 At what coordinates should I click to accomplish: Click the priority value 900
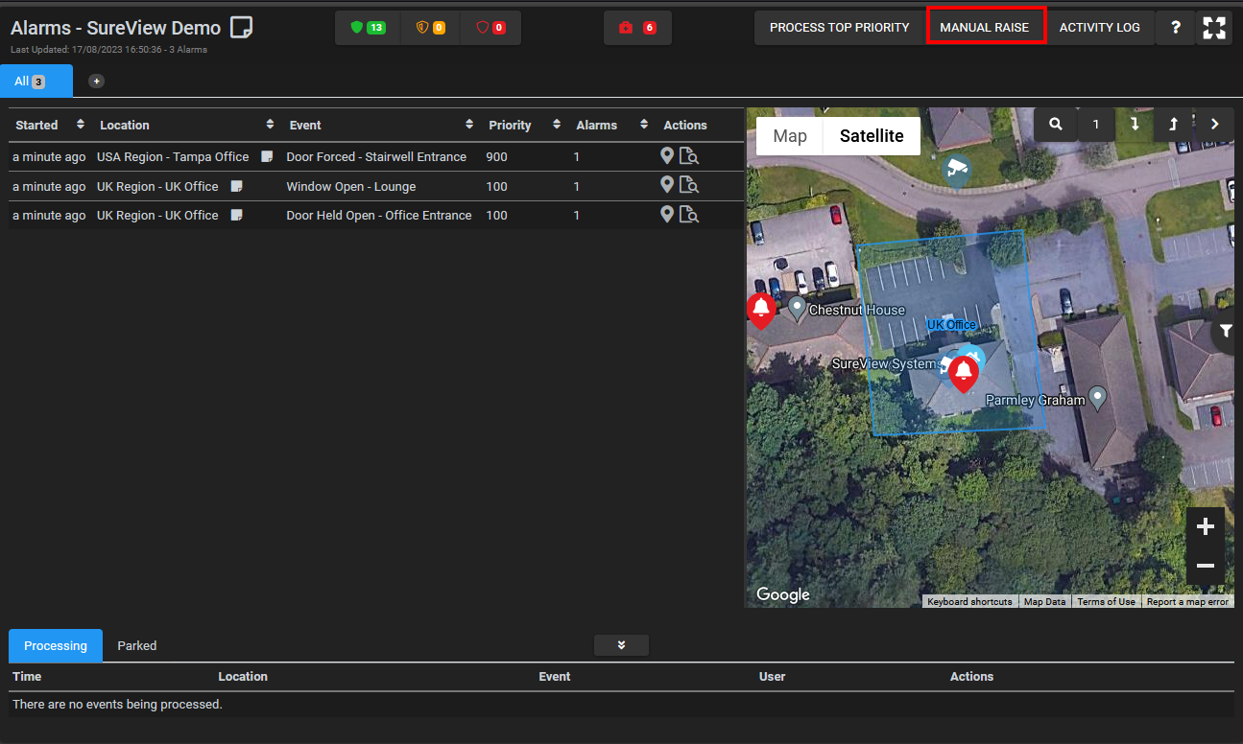click(497, 156)
